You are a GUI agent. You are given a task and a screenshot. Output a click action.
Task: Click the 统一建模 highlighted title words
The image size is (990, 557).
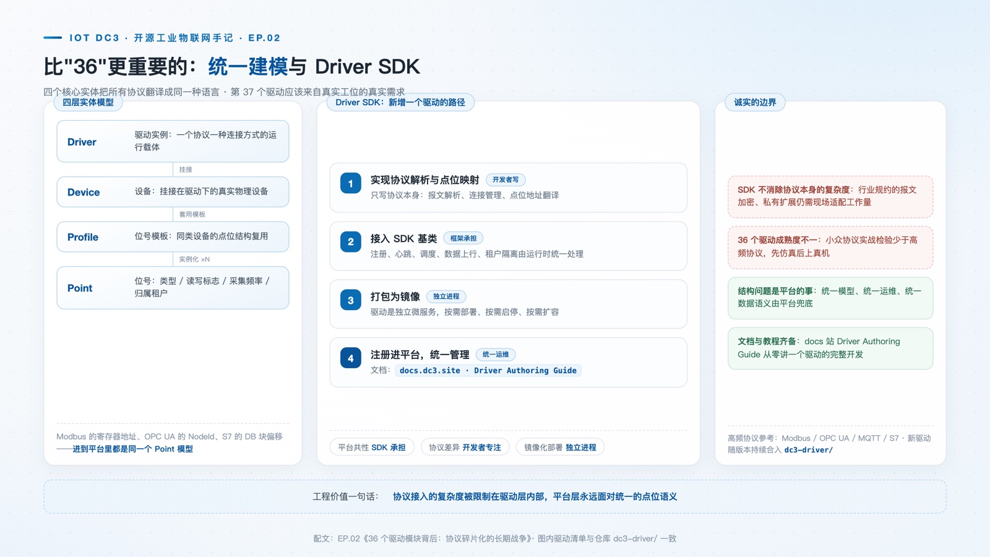(248, 66)
